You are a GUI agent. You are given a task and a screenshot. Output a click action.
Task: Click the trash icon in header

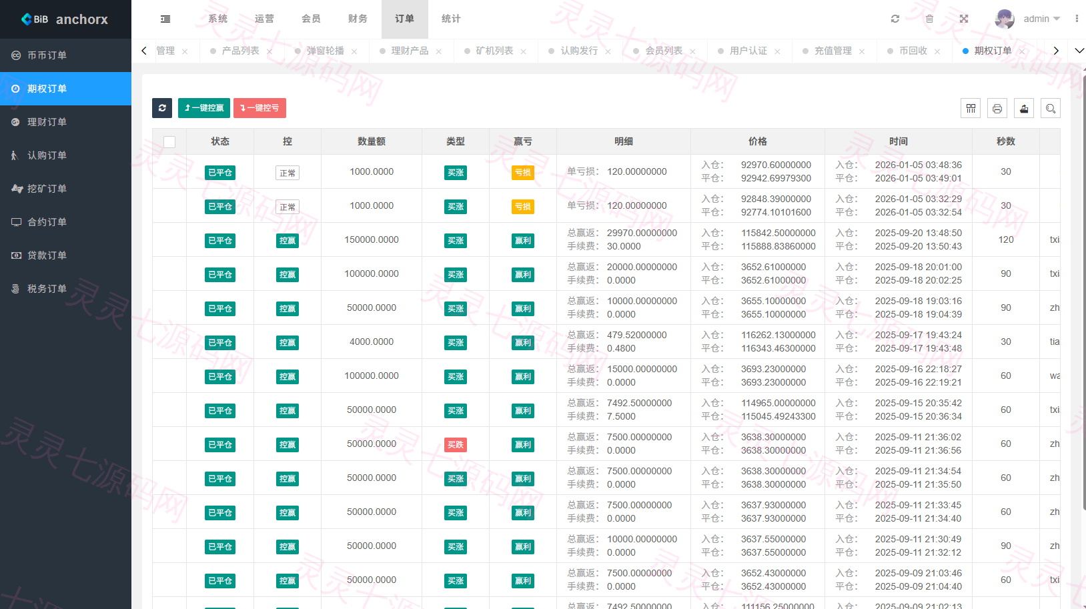pyautogui.click(x=929, y=19)
